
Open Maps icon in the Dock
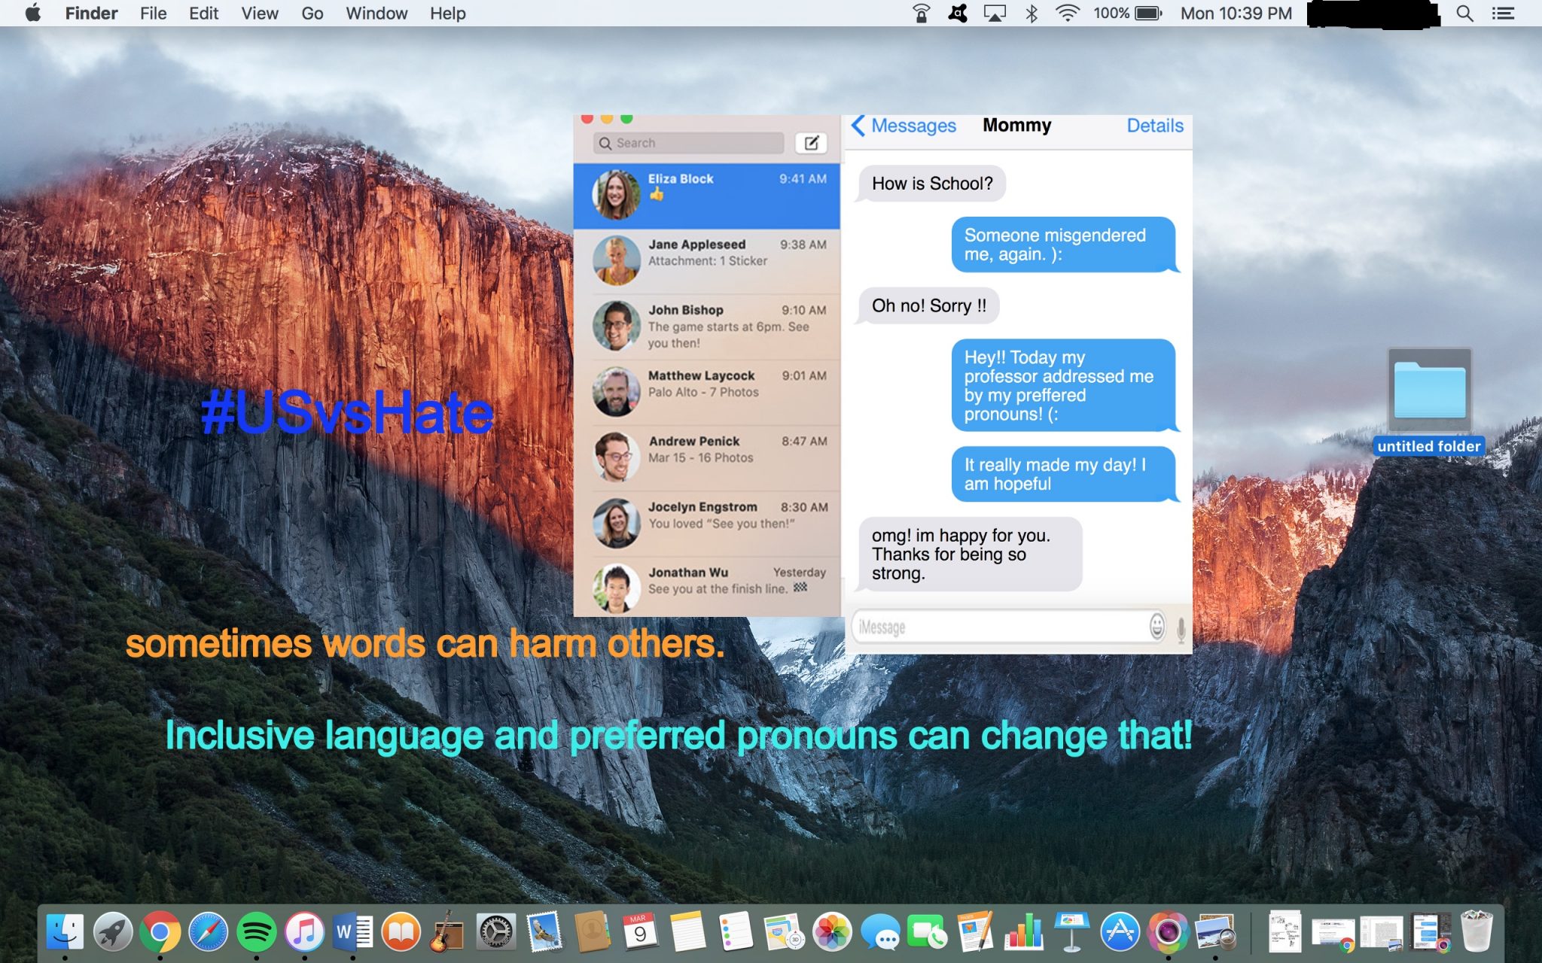coord(784,931)
